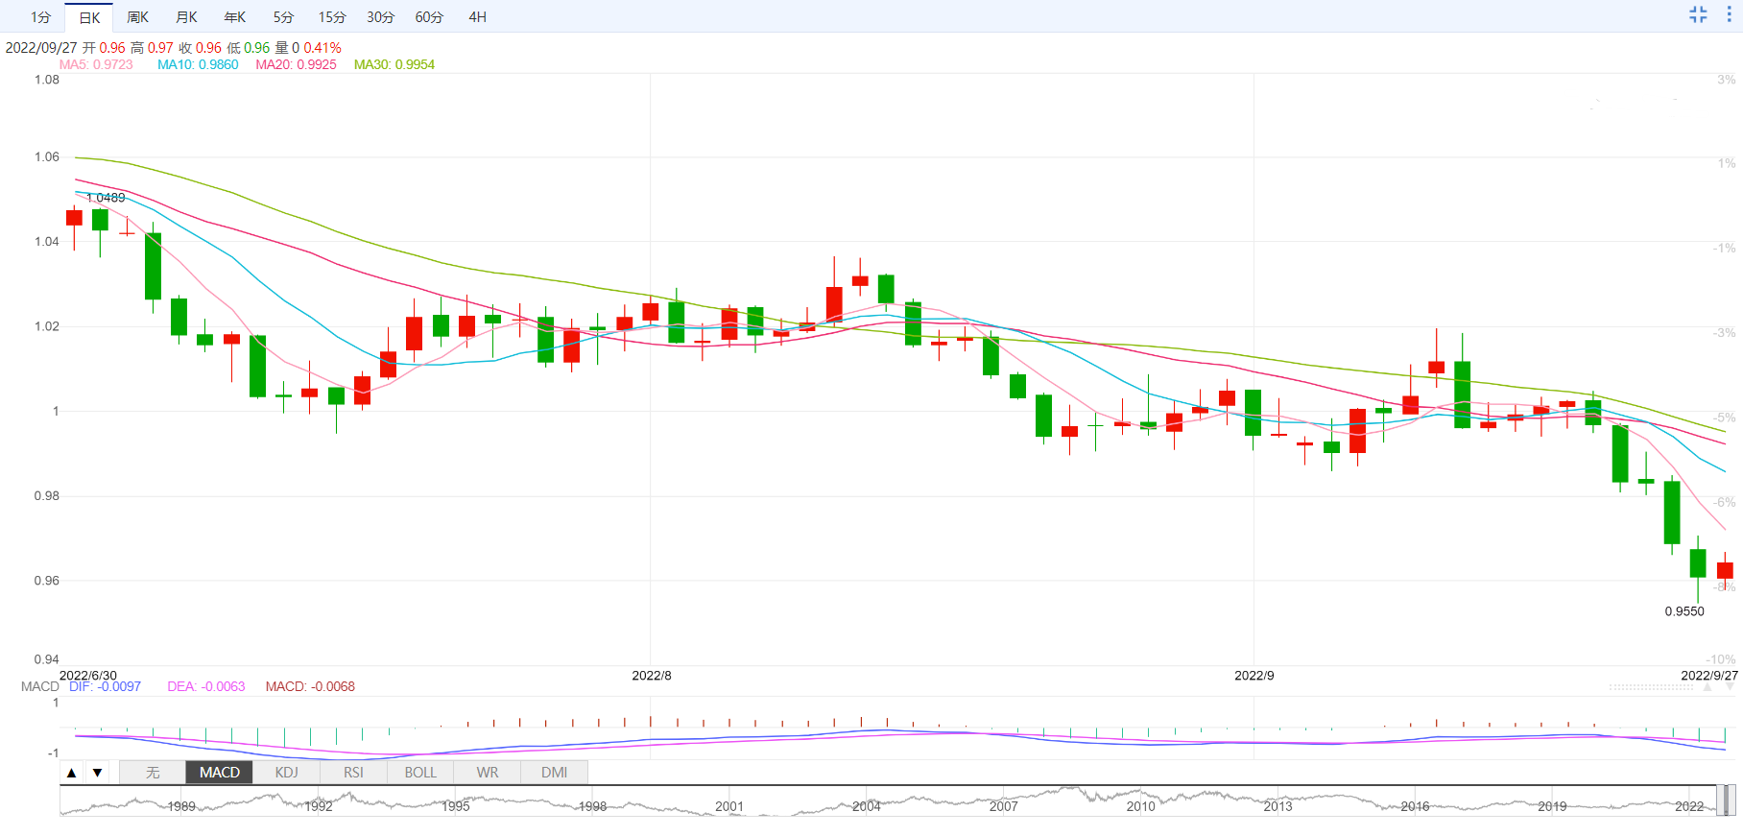
Task: Click the MA20: 0.9925 legend label
Action: [296, 64]
